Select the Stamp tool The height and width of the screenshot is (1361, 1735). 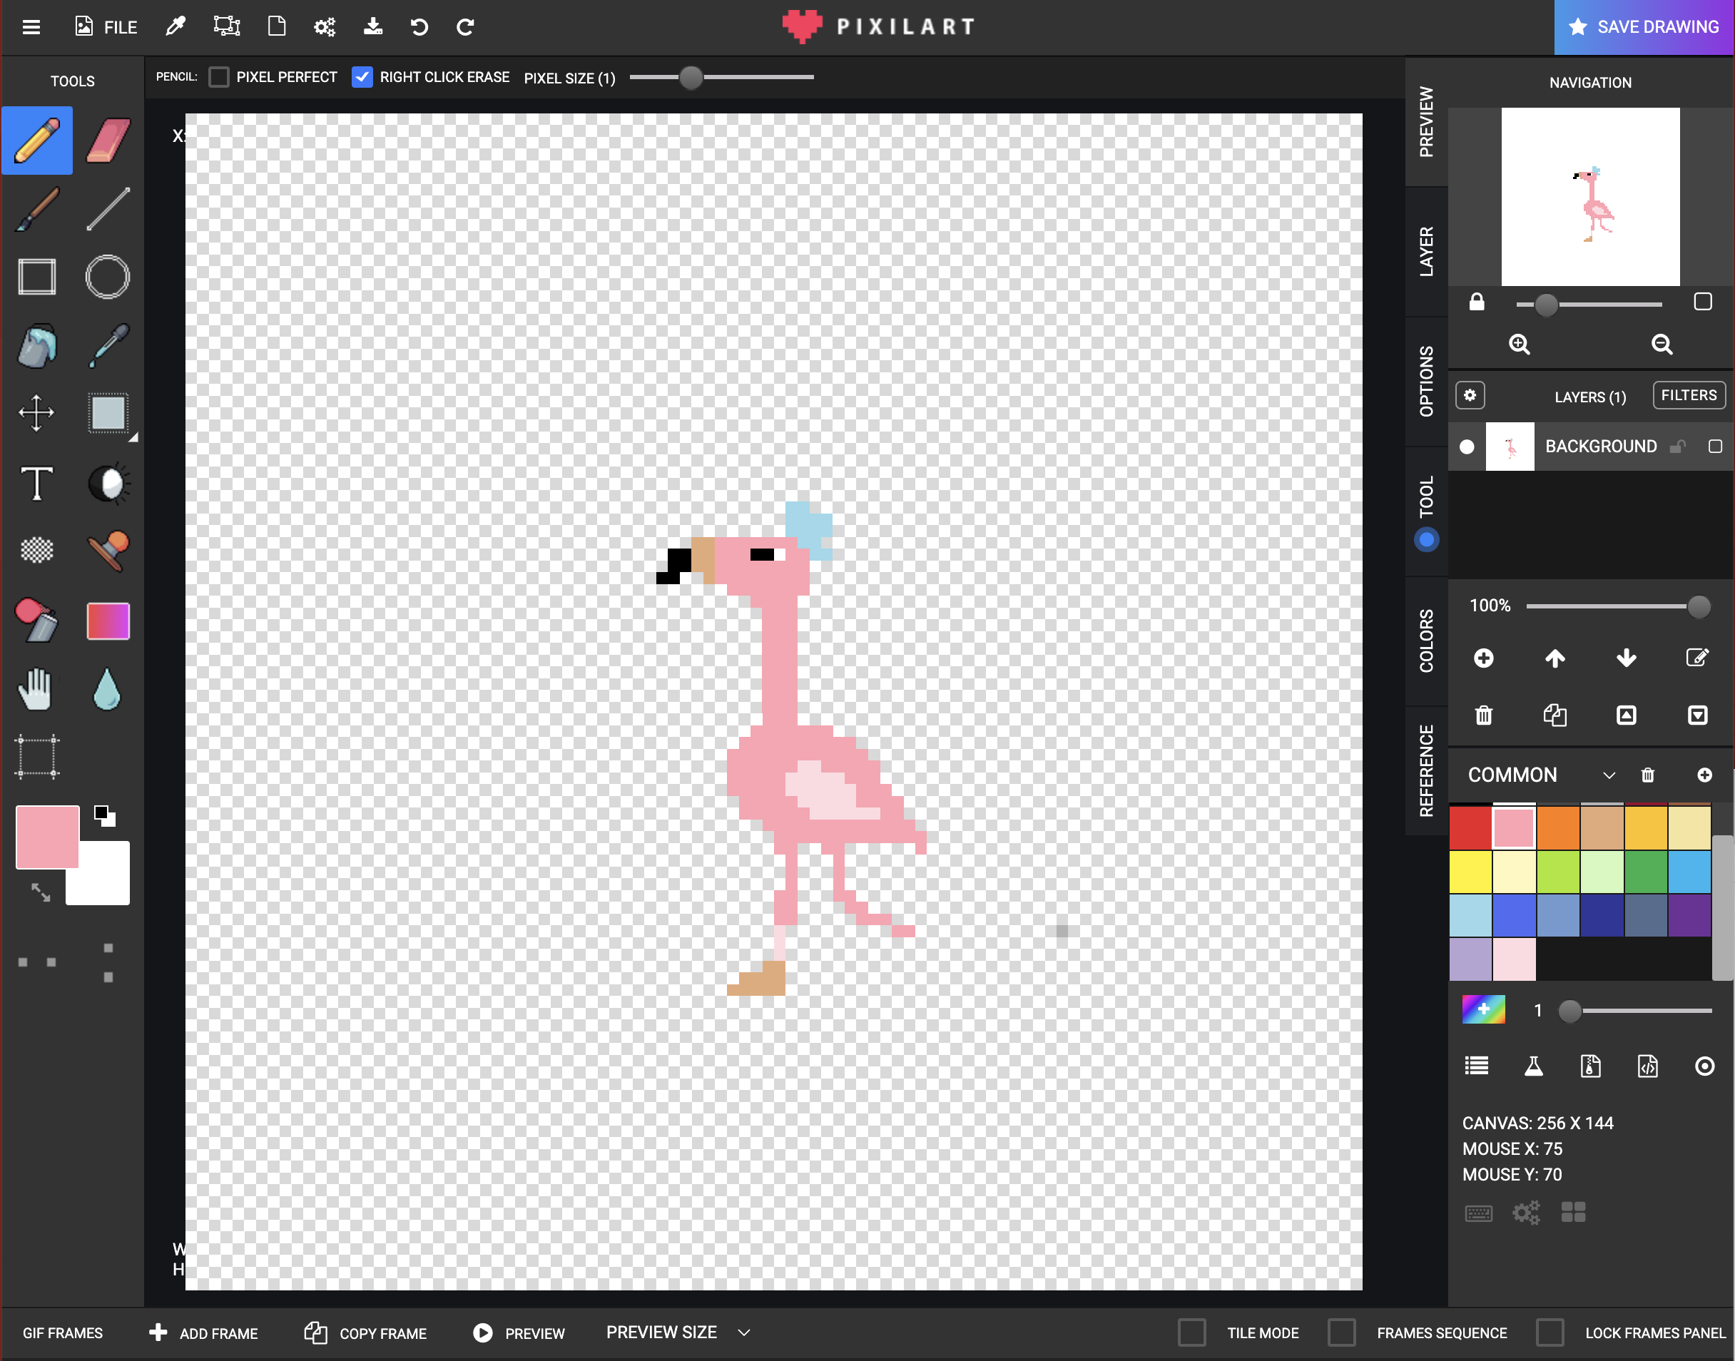click(x=108, y=550)
